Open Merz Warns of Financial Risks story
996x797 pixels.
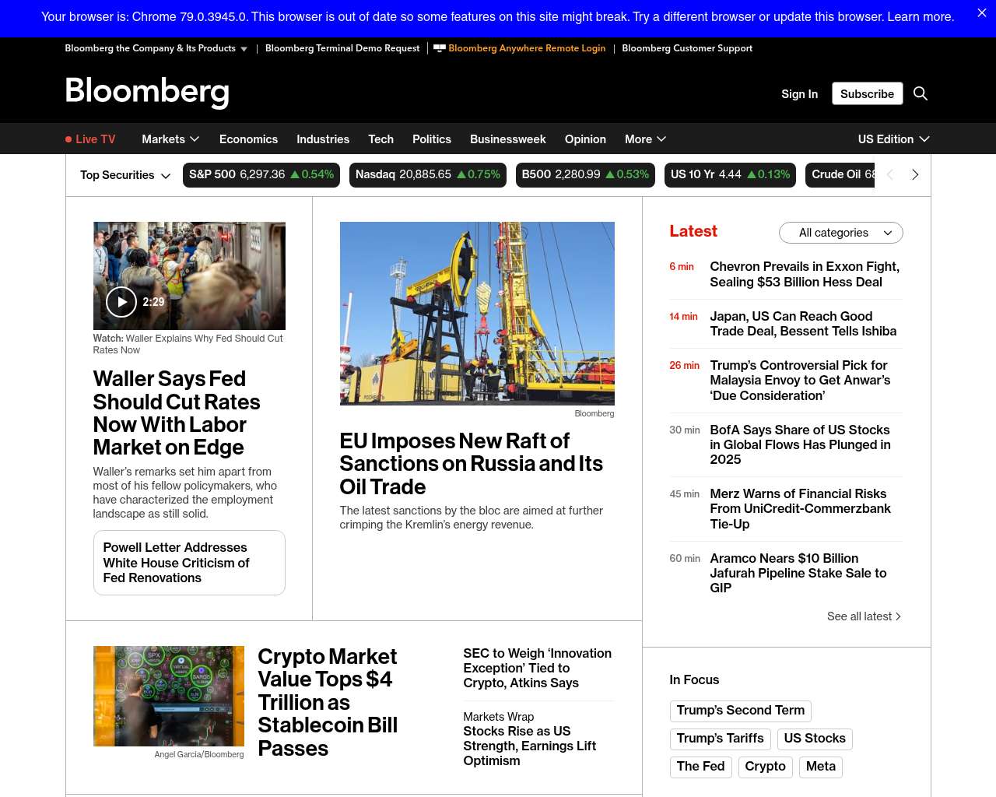coord(800,509)
